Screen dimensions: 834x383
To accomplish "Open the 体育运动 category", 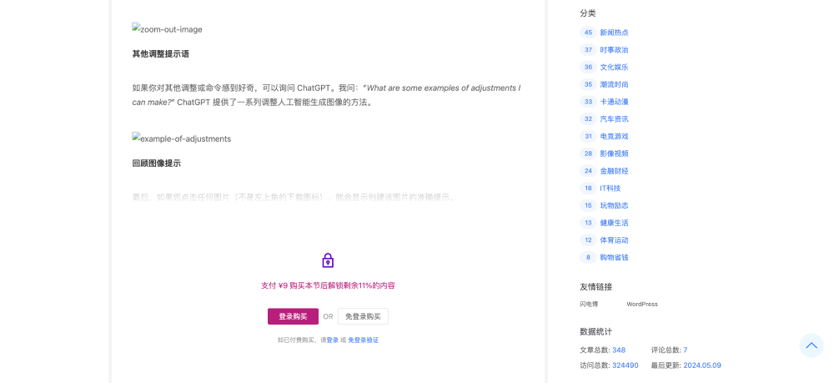I will [615, 240].
